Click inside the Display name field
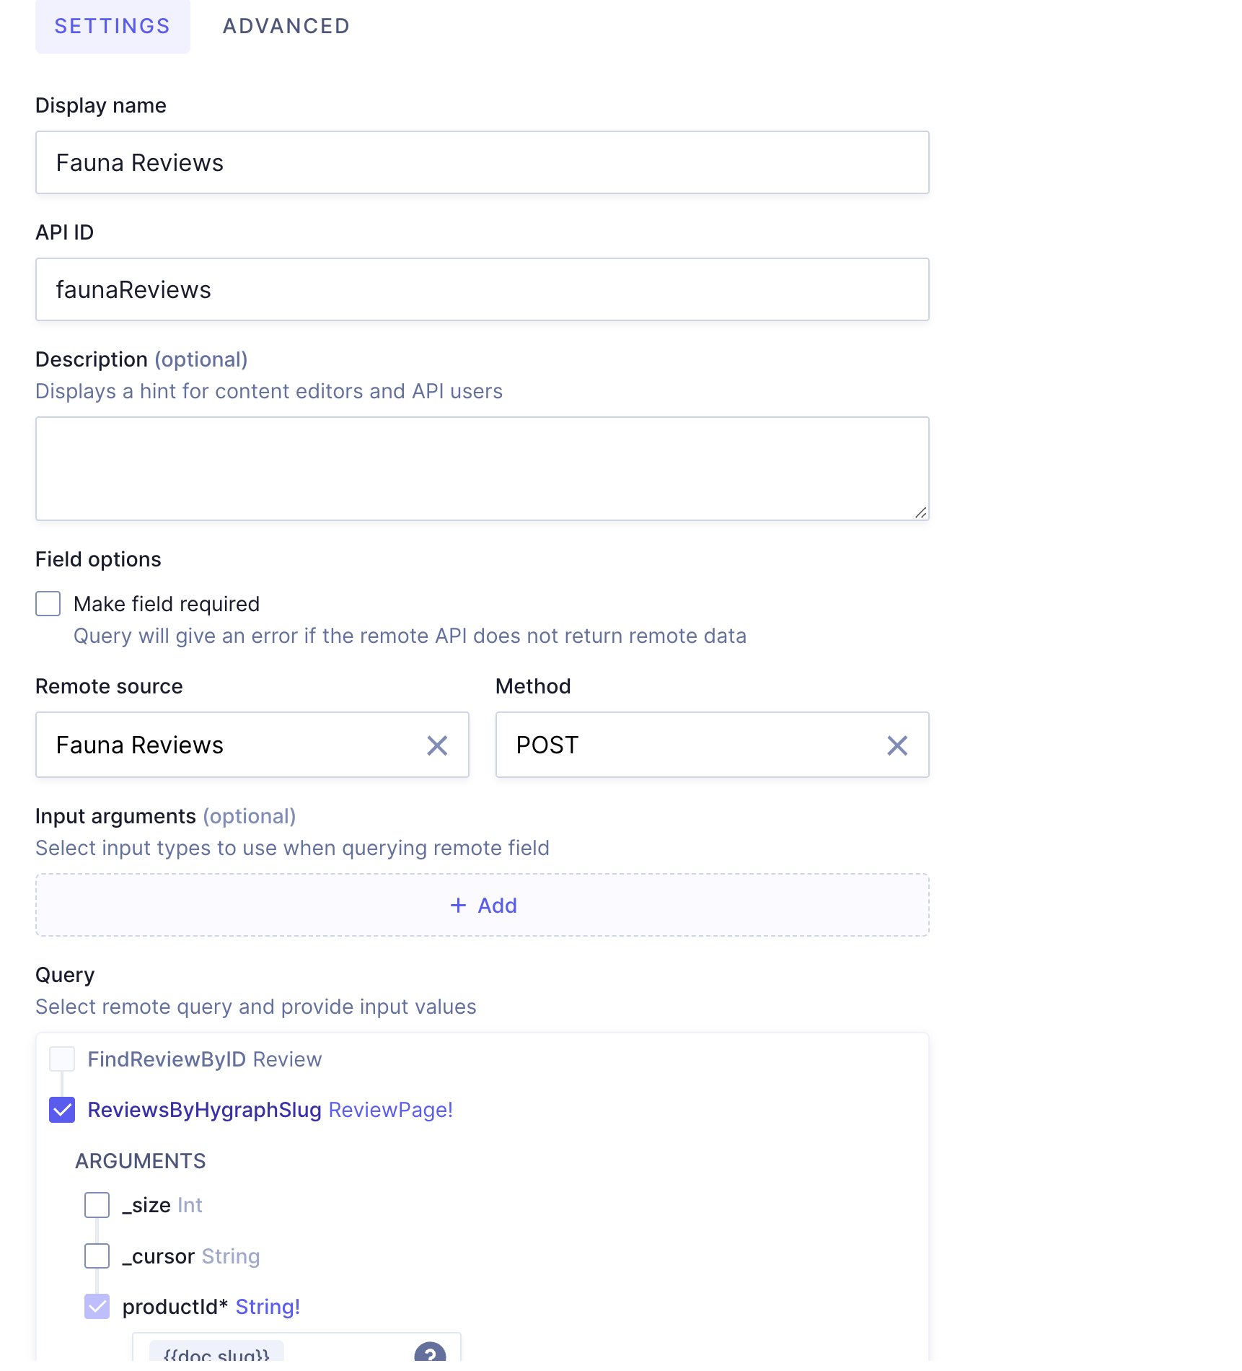This screenshot has height=1371, width=1242. tap(482, 162)
